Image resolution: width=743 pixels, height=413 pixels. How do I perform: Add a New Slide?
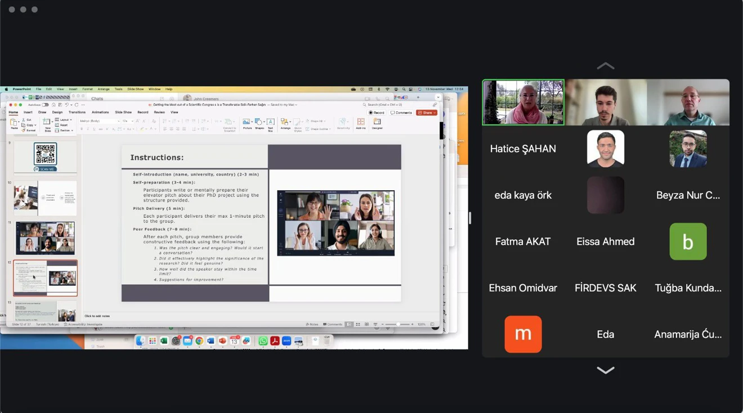point(47,124)
